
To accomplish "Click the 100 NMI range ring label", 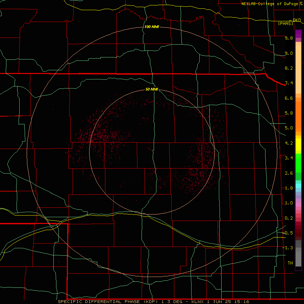I will pyautogui.click(x=152, y=27).
